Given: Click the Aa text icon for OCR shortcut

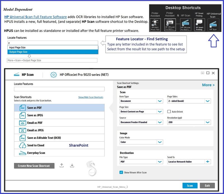Looking at the screenshot, I should [x=23, y=138].
